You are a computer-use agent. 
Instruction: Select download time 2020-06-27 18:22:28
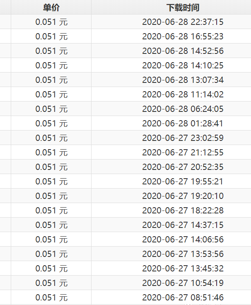pyautogui.click(x=183, y=210)
